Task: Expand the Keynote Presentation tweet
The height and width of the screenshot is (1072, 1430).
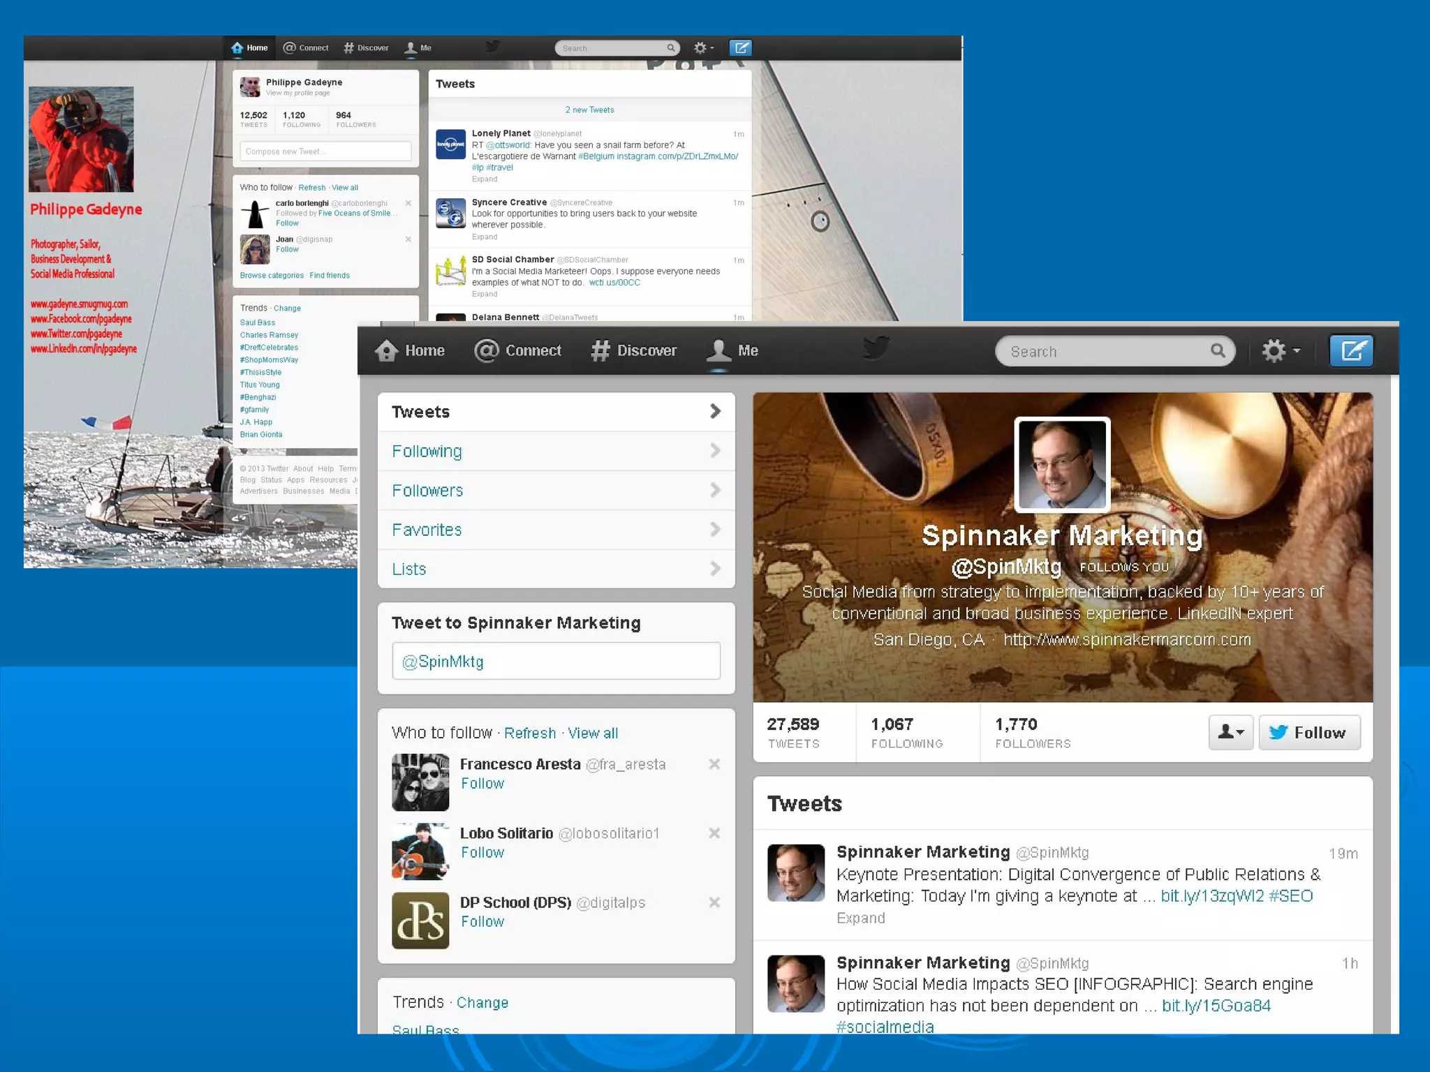Action: click(x=860, y=918)
